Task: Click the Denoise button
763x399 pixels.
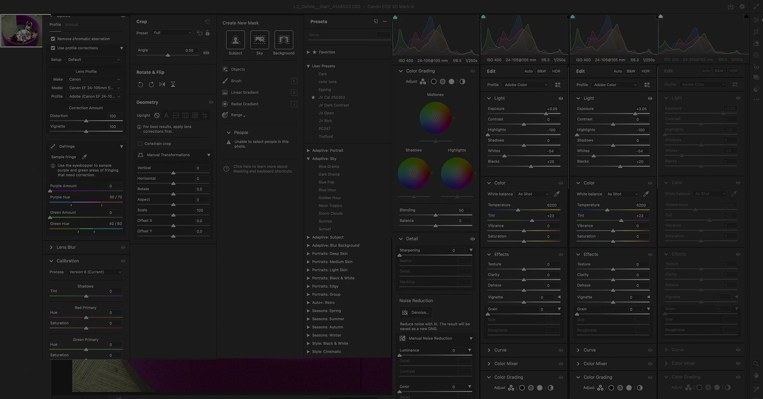Action: click(415, 312)
